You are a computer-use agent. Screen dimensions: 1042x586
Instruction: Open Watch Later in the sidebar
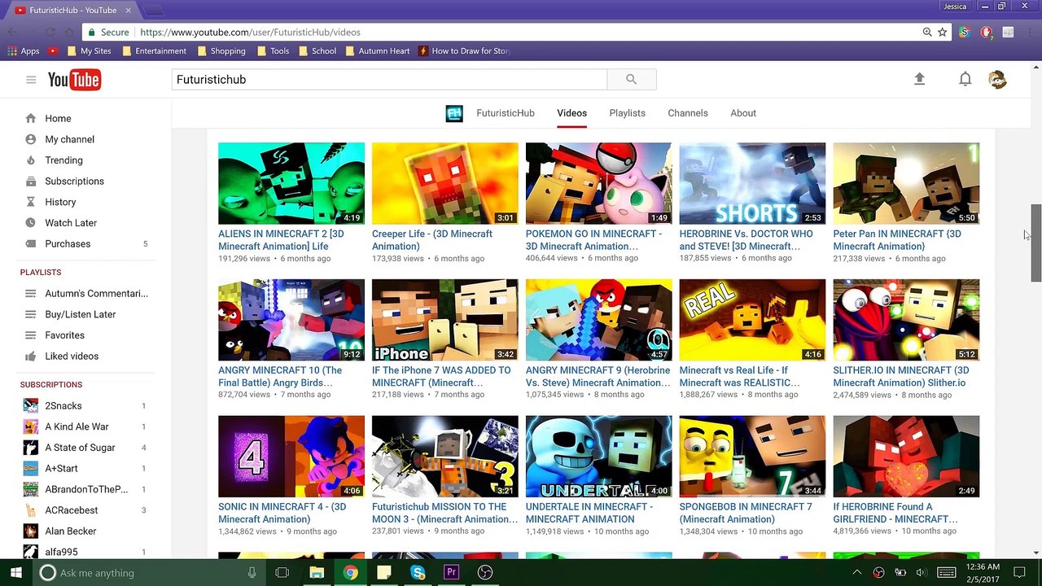(x=71, y=223)
